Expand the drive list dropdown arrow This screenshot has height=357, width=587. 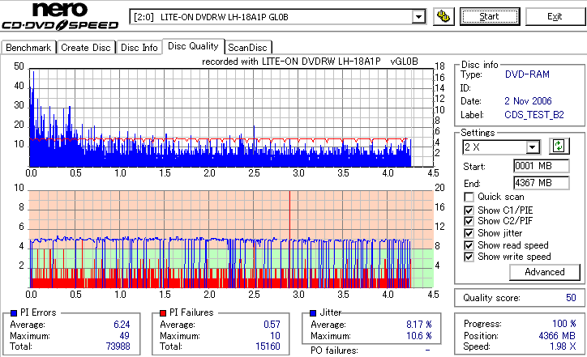pyautogui.click(x=418, y=17)
